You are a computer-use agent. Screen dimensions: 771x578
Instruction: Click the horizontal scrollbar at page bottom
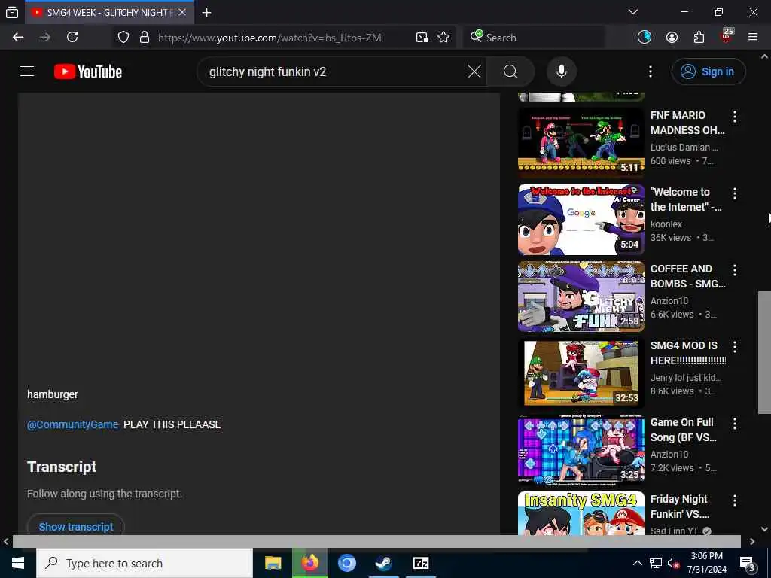(x=376, y=542)
